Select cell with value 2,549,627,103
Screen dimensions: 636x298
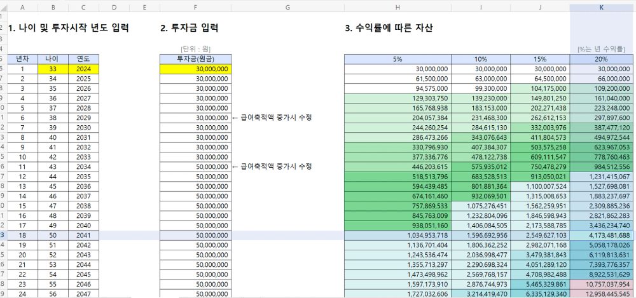[x=540, y=235]
